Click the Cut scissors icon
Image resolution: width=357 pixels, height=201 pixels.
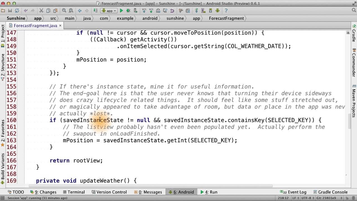[x=41, y=11]
